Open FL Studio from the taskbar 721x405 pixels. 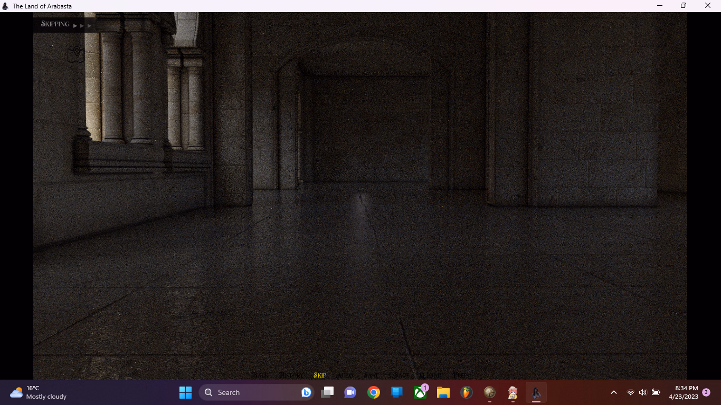466,392
